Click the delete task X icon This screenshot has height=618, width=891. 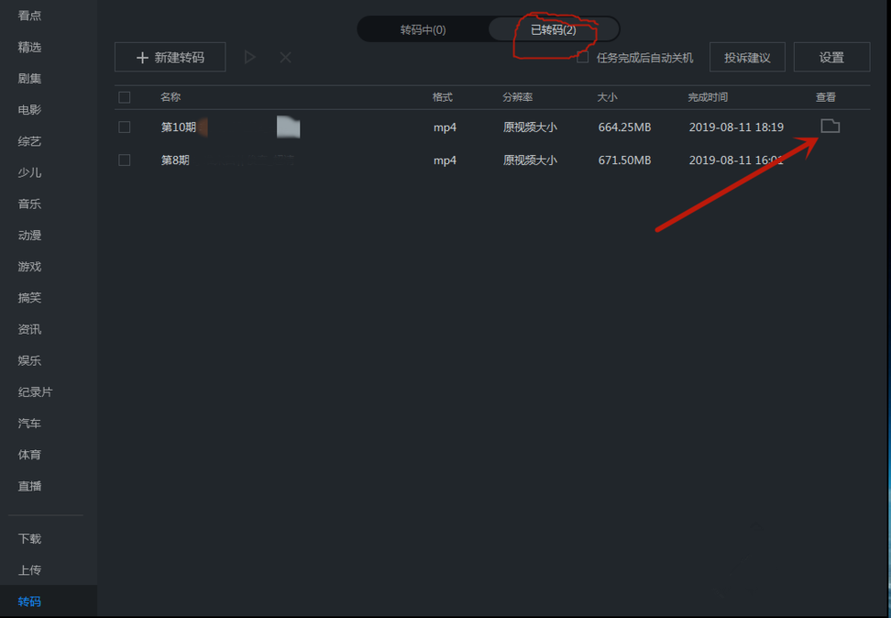285,57
